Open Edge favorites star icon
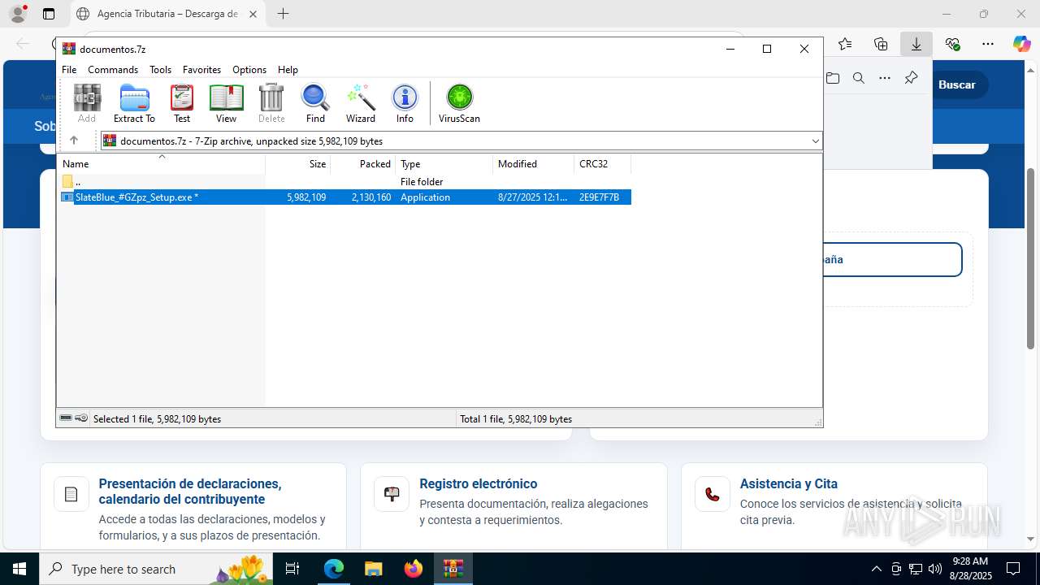 click(x=845, y=44)
